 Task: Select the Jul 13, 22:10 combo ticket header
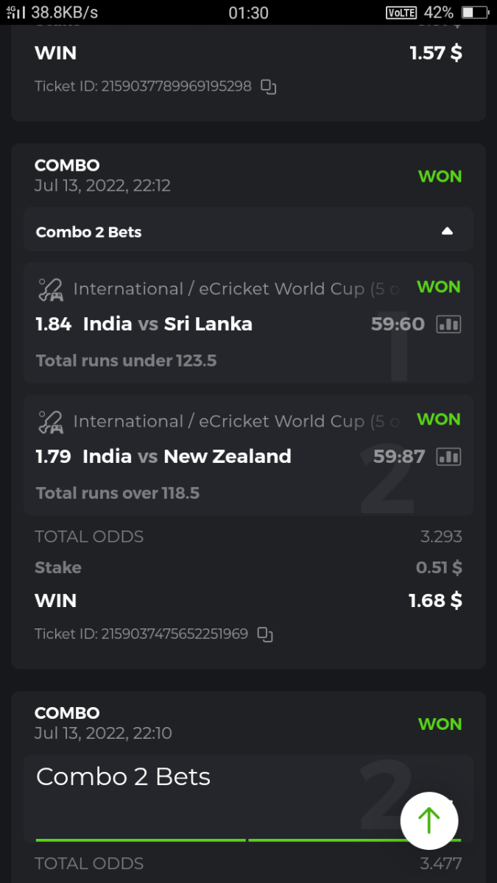pyautogui.click(x=102, y=723)
